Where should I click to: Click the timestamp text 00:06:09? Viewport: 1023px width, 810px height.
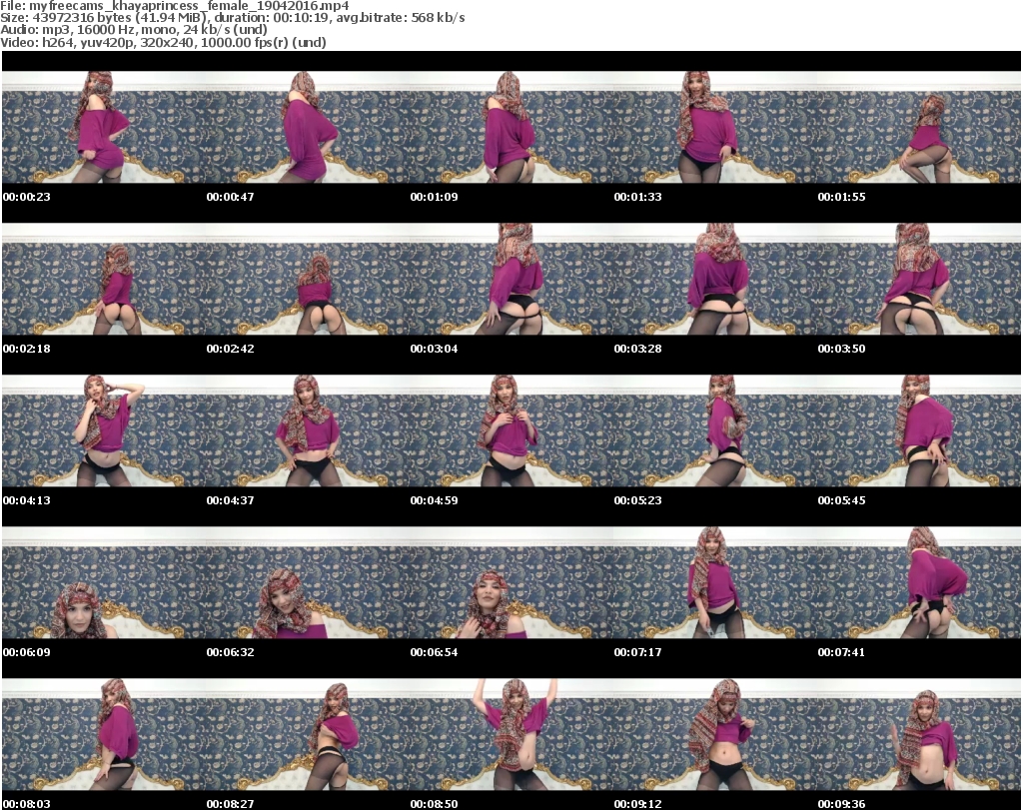(x=27, y=652)
